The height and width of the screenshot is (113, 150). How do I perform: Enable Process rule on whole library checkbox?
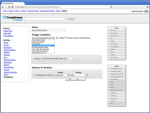click(65, 38)
